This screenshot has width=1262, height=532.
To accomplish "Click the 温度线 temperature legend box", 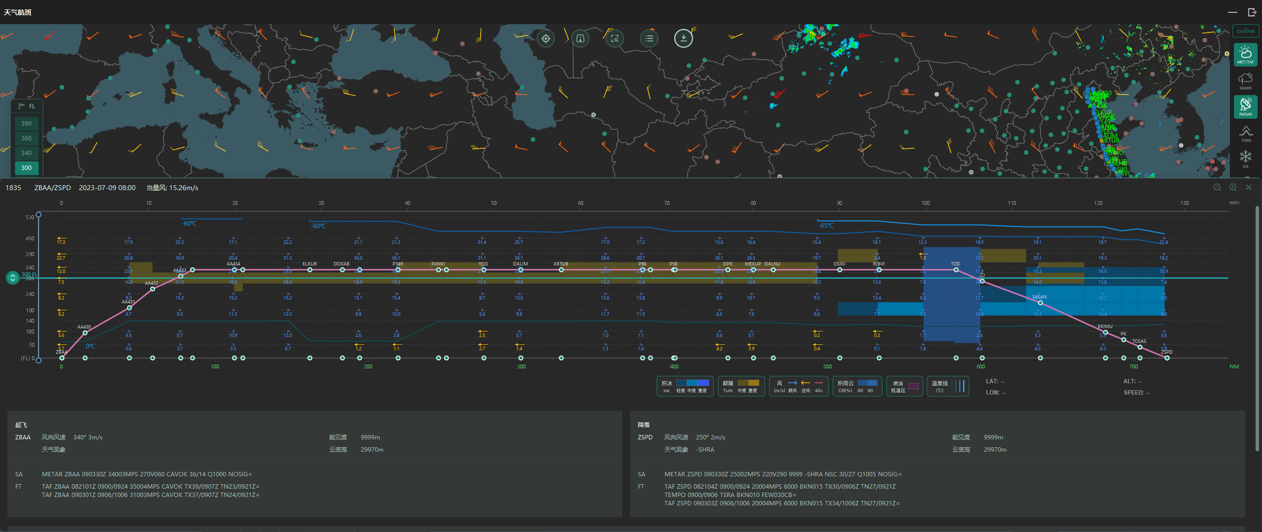I will pos(947,386).
